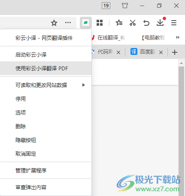
Task: Click the page vertical scrollbar track
Action: click(181, 131)
